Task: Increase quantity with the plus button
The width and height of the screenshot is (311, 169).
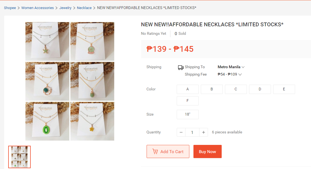Action: point(203,132)
